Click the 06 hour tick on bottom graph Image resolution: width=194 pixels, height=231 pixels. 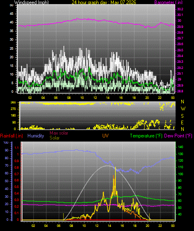click(59, 226)
